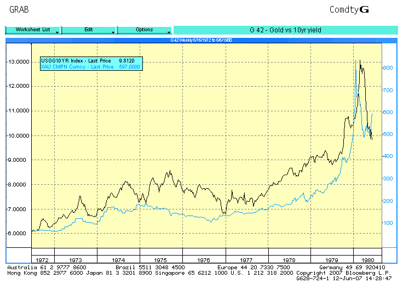403x289 pixels.
Task: Click the 1972 year marker on timeline
Action: point(42,258)
